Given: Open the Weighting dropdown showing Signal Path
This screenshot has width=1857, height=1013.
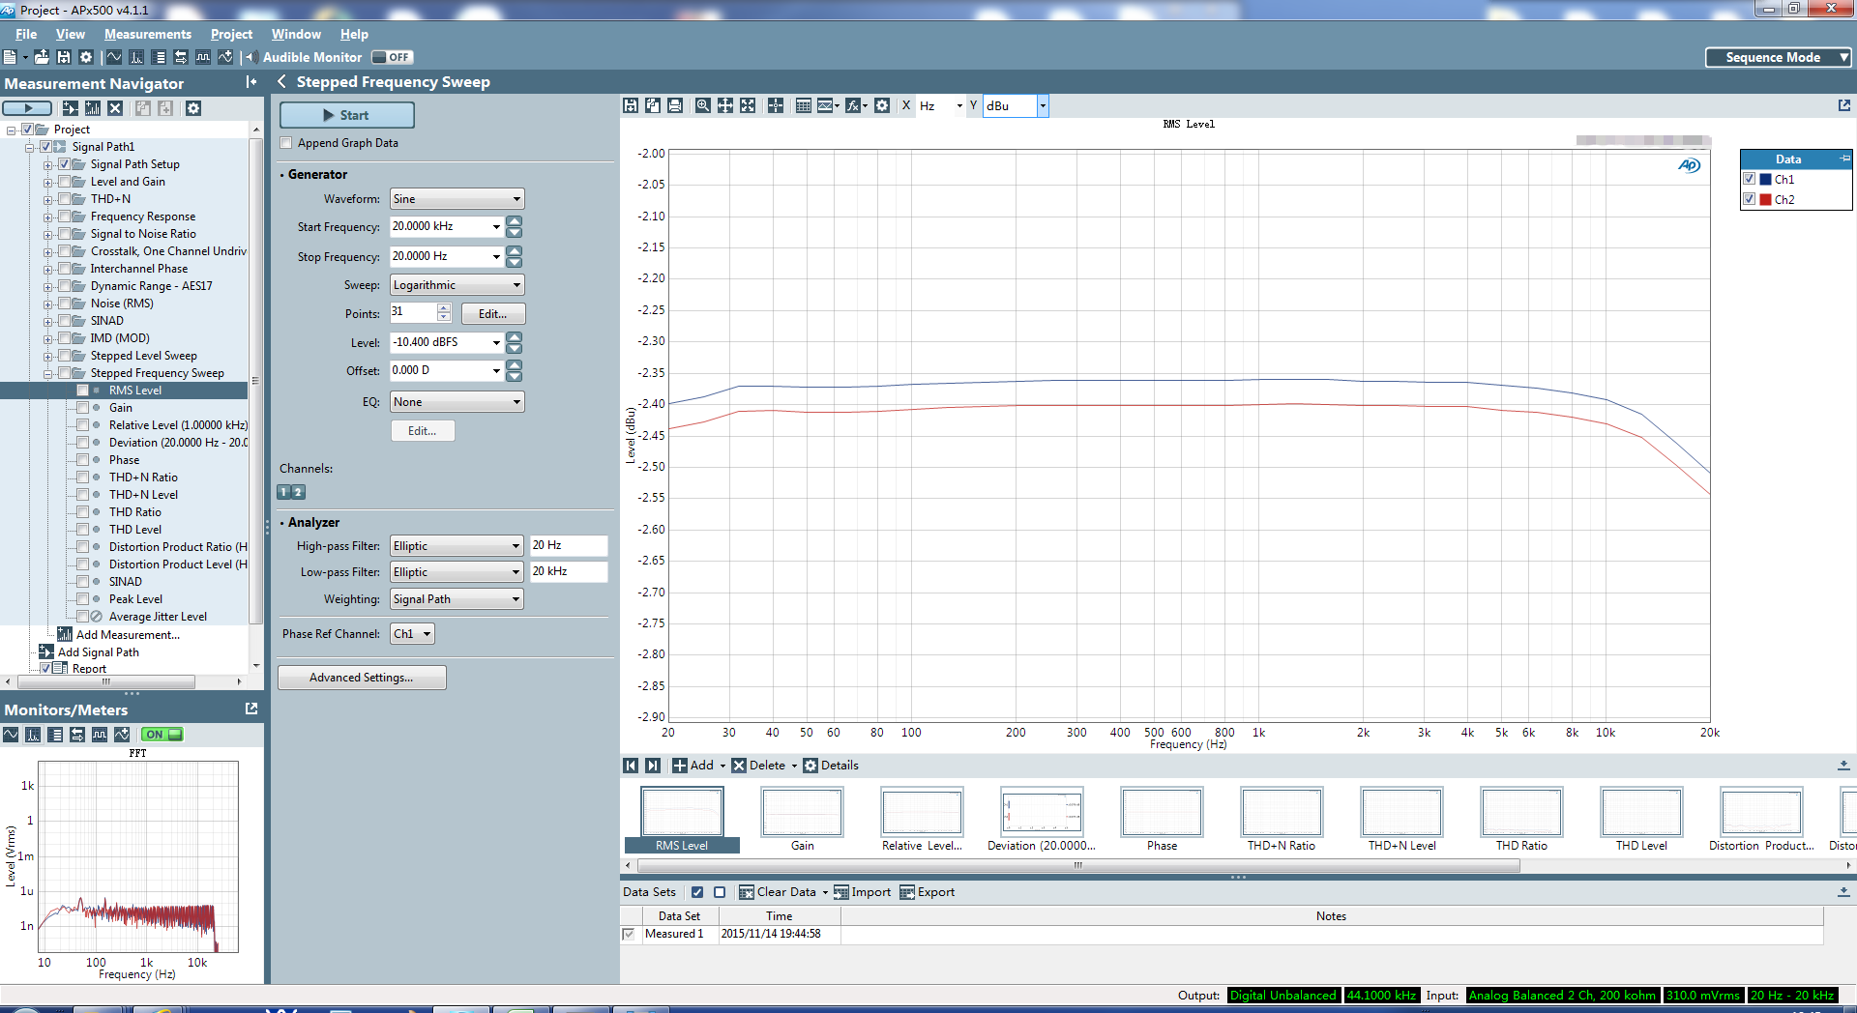Looking at the screenshot, I should tap(457, 599).
